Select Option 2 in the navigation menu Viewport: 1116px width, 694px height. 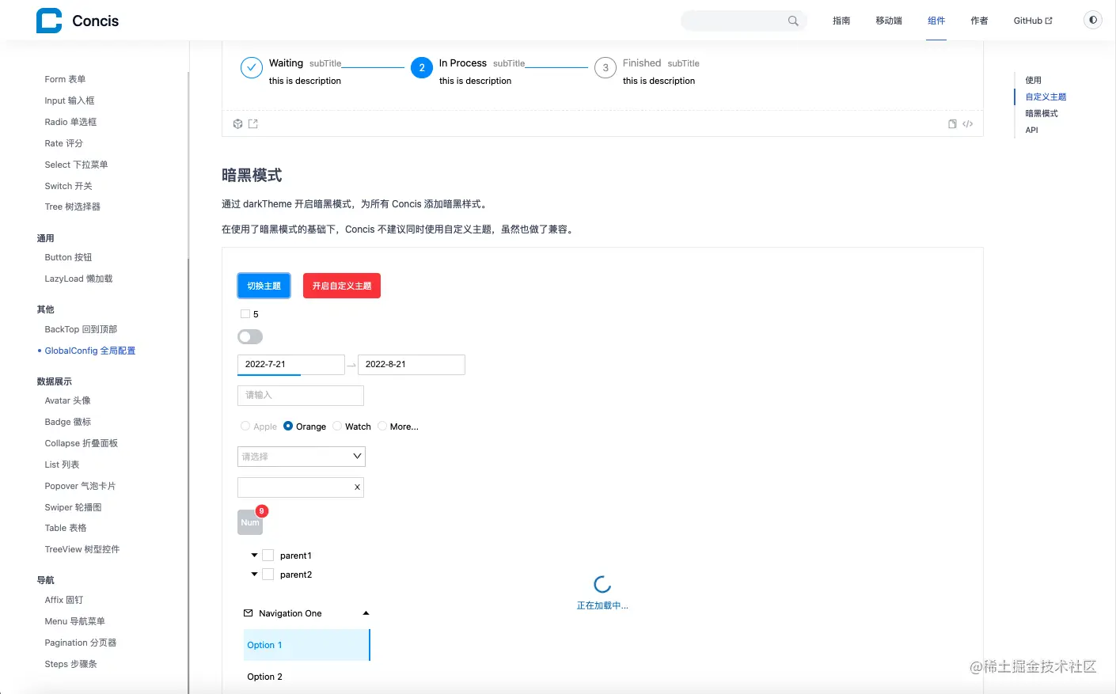[x=307, y=677]
